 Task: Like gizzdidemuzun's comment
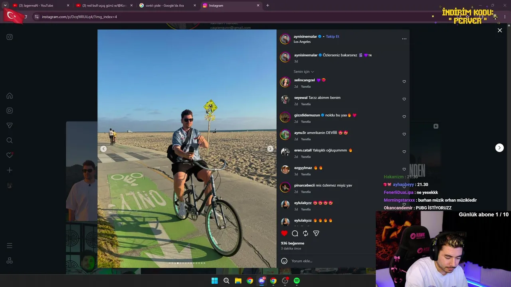[404, 117]
